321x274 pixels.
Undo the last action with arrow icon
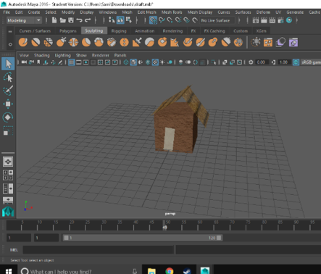coord(79,20)
